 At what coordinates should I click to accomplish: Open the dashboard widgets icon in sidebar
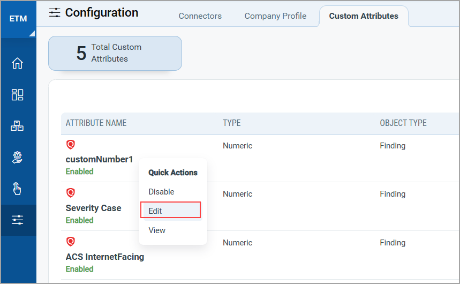pyautogui.click(x=17, y=94)
